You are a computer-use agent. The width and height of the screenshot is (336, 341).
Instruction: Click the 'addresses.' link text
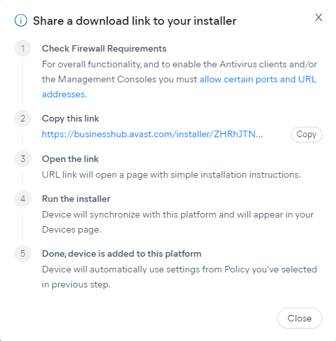coord(65,94)
